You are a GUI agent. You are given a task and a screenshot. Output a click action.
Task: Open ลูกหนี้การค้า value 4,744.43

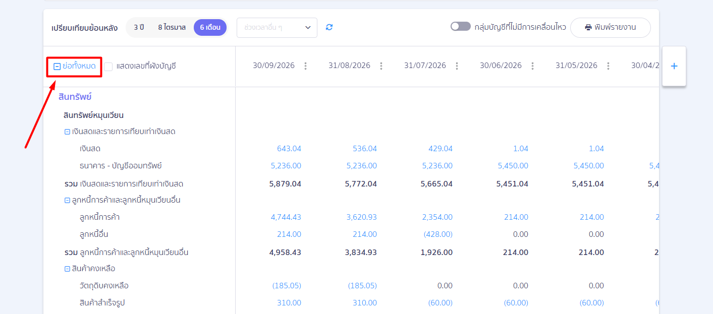click(286, 217)
